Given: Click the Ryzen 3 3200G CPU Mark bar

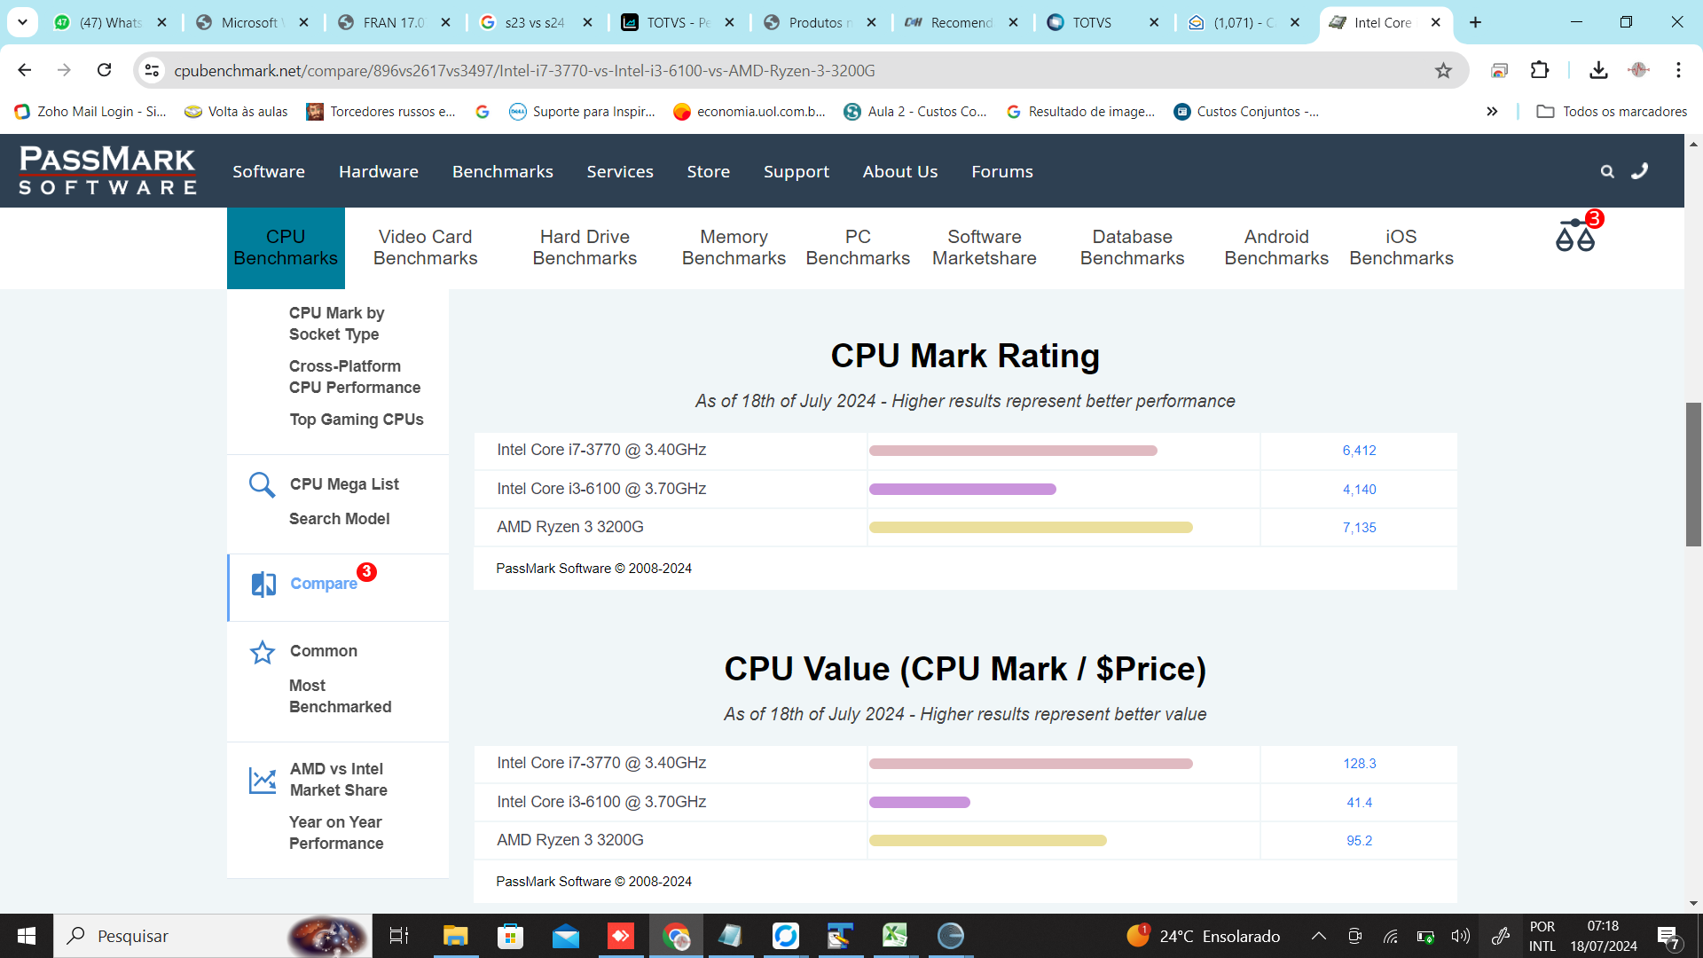Looking at the screenshot, I should point(1031,528).
